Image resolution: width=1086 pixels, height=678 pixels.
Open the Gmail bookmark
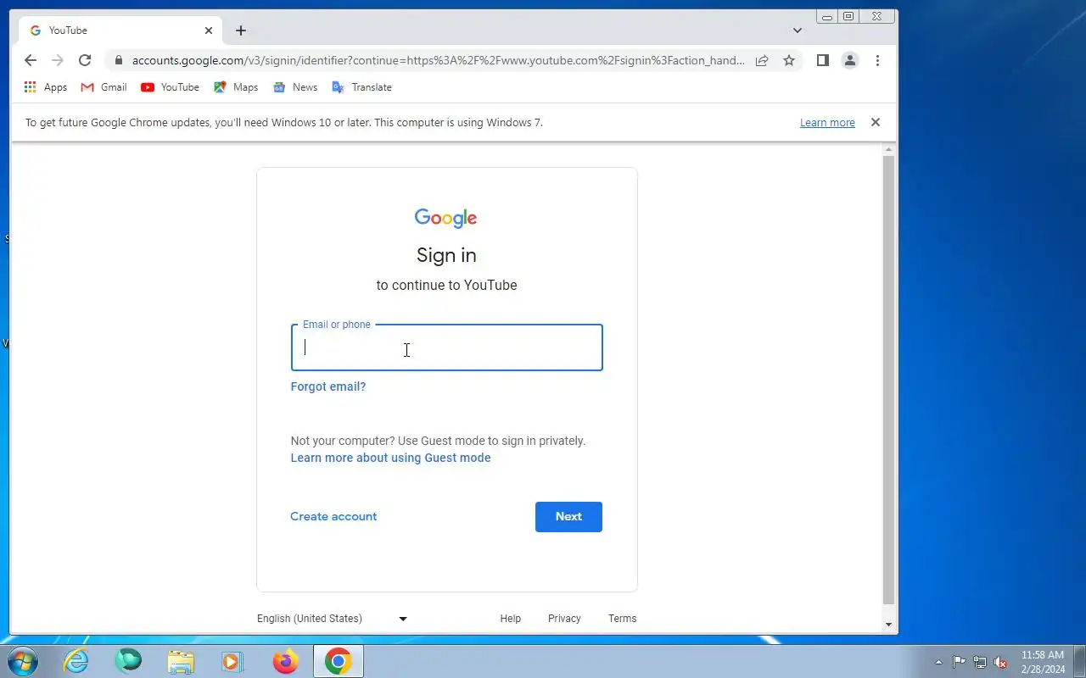104,87
